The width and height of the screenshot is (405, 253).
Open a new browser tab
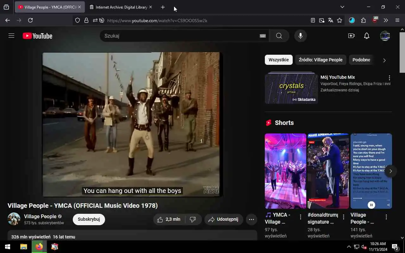163,7
